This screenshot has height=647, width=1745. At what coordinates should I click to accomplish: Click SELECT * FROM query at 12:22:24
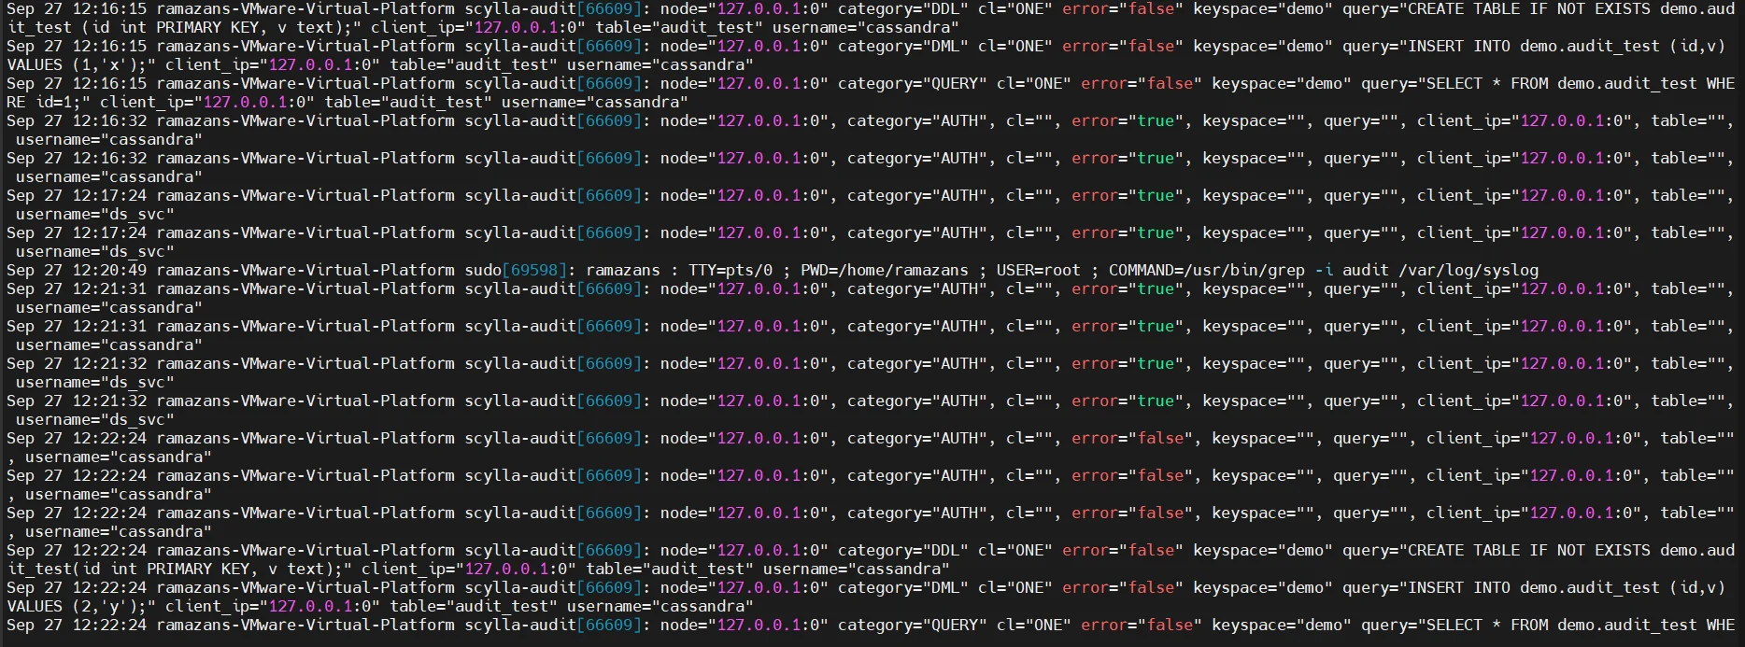pos(1548,625)
